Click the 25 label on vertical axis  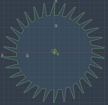56,26
